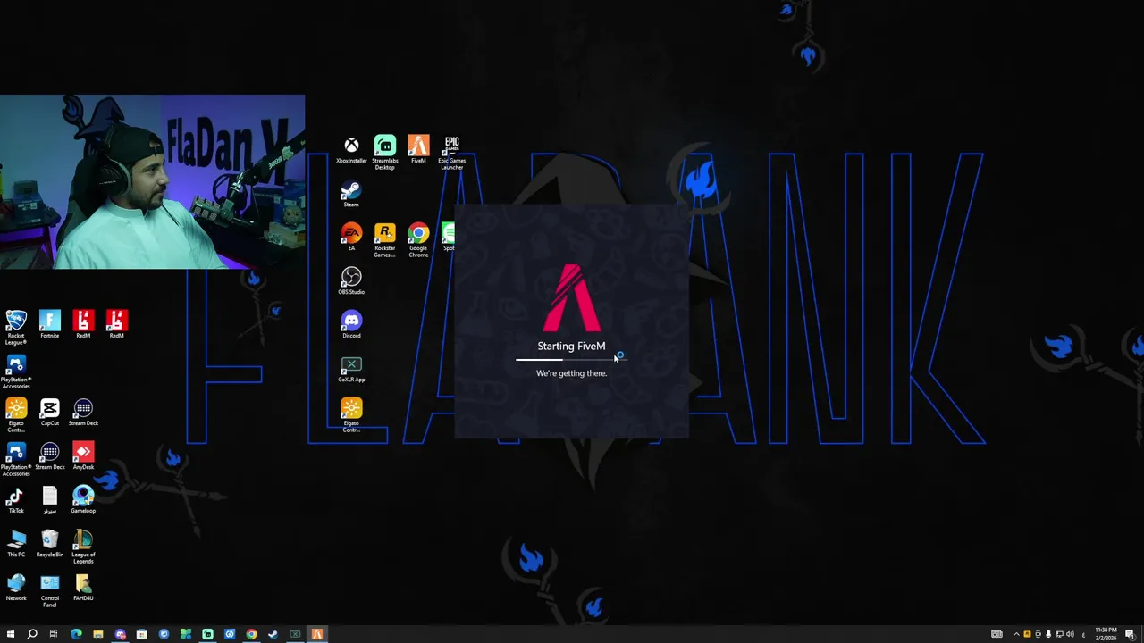Select the FiveM taskbar button
Image resolution: width=1144 pixels, height=643 pixels.
tap(316, 634)
